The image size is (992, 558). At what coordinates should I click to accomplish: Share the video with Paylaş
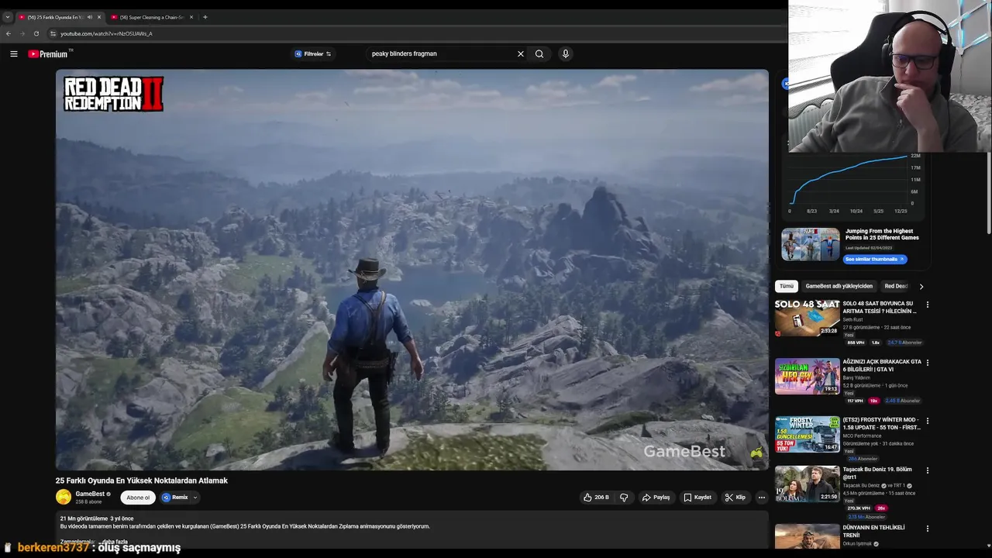[656, 498]
